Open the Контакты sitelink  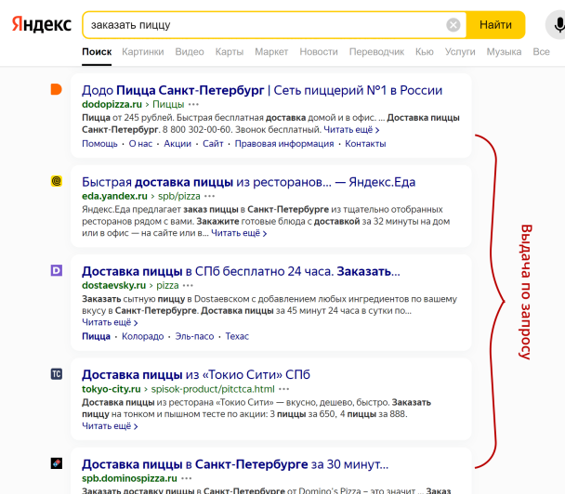coord(365,144)
